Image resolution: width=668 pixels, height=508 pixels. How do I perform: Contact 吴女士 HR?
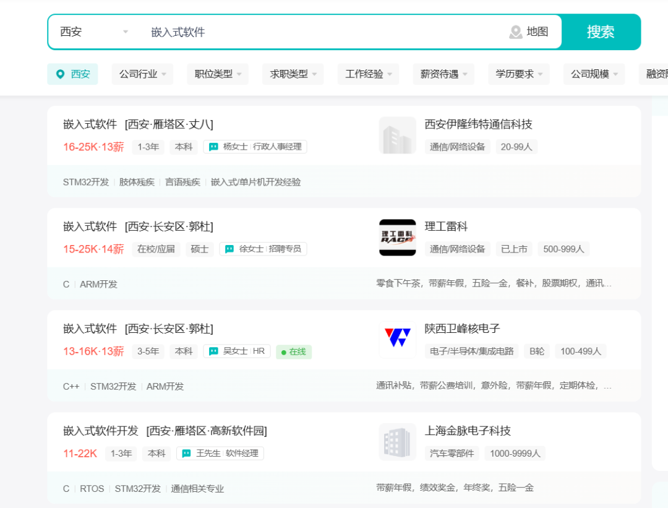237,351
